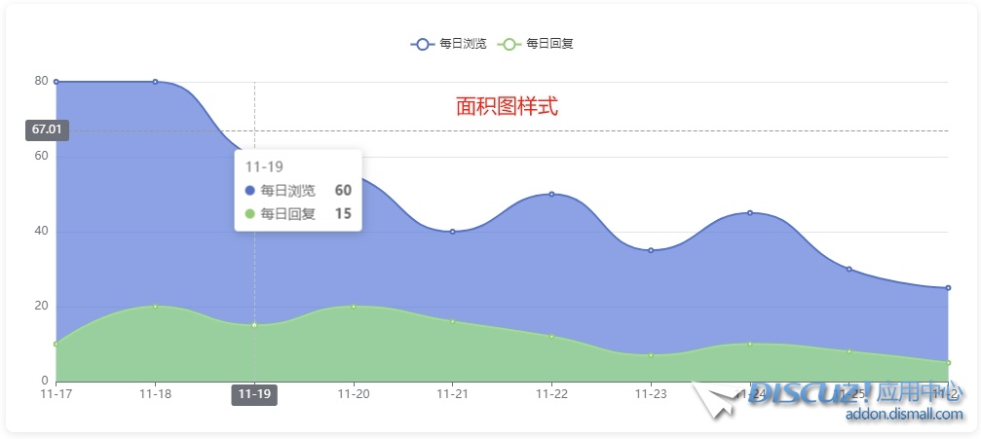981x439 pixels.
Task: Click the blue dot in tooltip
Action: pos(250,191)
